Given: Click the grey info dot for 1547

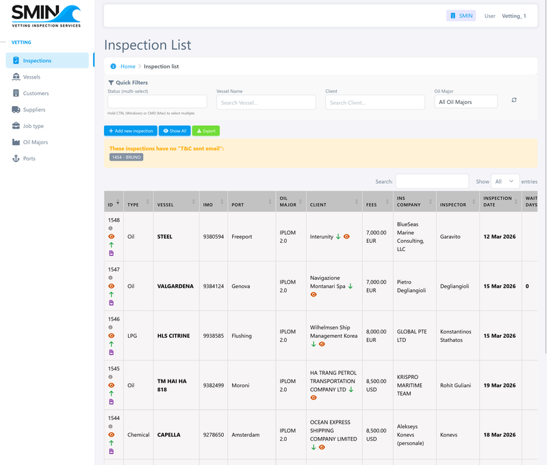Looking at the screenshot, I should tap(110, 278).
